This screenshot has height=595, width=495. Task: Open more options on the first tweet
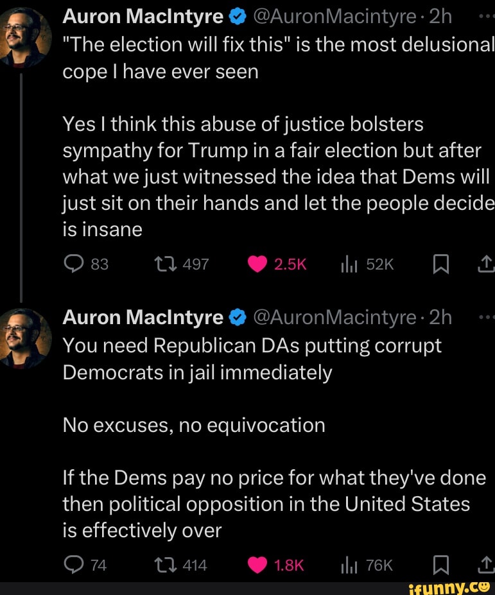pyautogui.click(x=487, y=17)
